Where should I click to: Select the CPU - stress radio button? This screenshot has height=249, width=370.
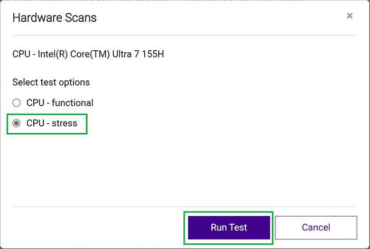16,123
